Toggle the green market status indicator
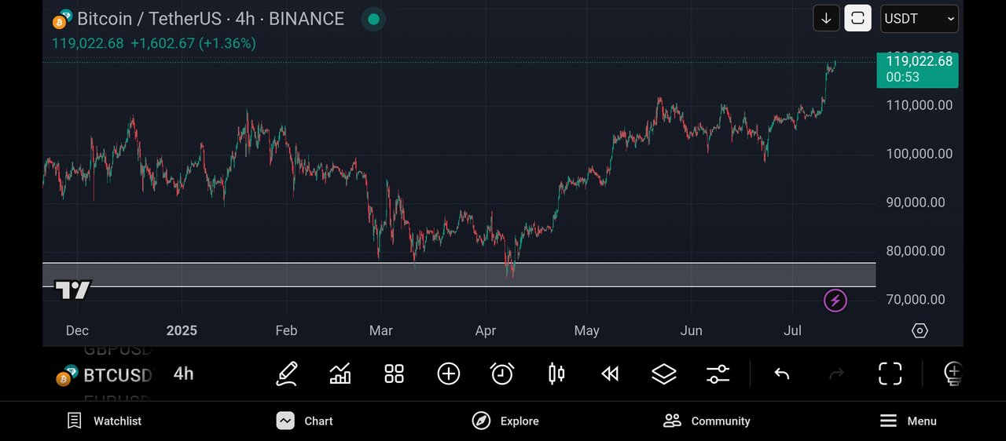The height and width of the screenshot is (441, 1006). (x=373, y=19)
